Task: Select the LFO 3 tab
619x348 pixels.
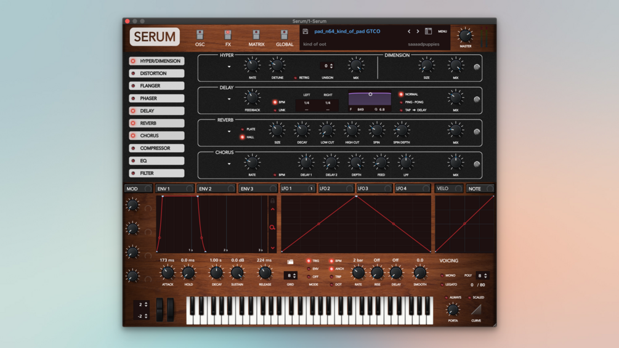Action: coord(373,188)
